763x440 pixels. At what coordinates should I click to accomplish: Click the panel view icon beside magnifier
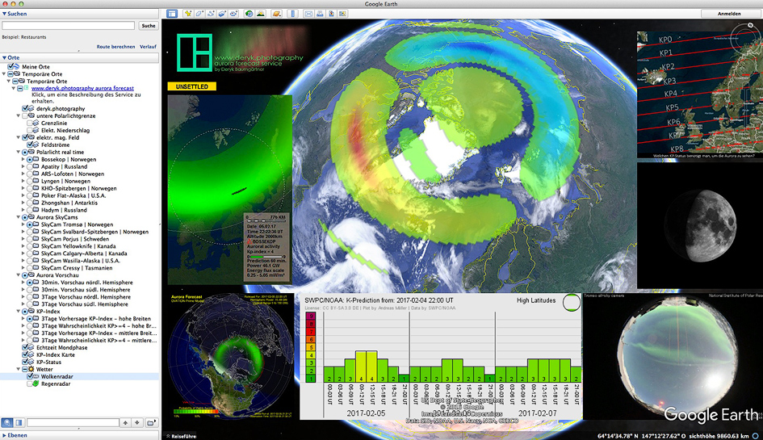(x=19, y=422)
